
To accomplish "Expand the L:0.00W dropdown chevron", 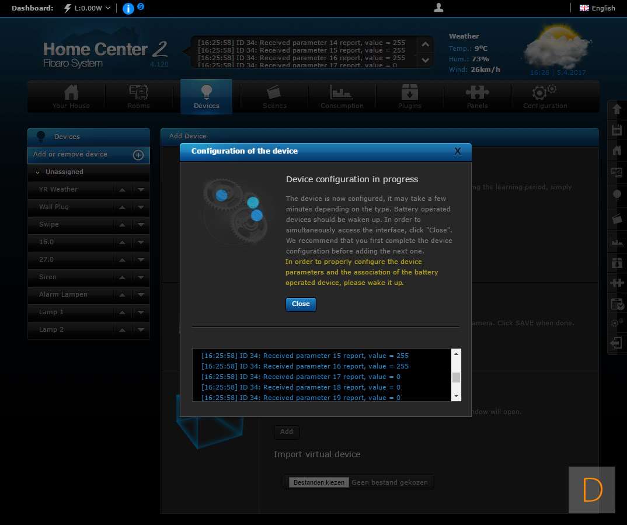I will tap(108, 8).
